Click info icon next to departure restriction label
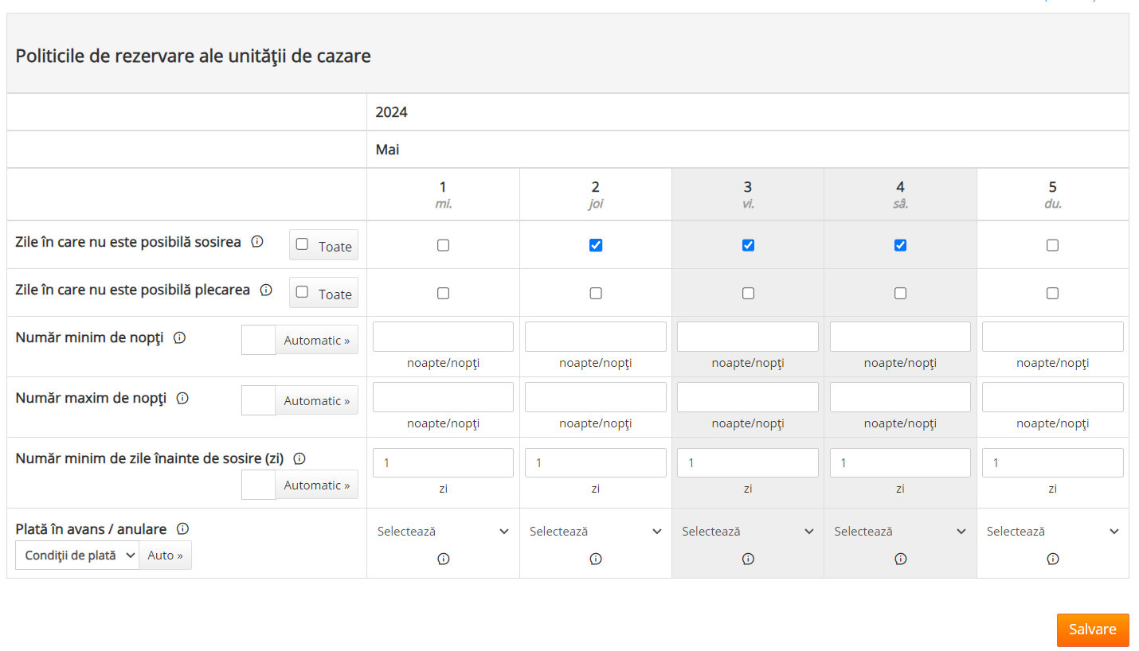 (266, 290)
